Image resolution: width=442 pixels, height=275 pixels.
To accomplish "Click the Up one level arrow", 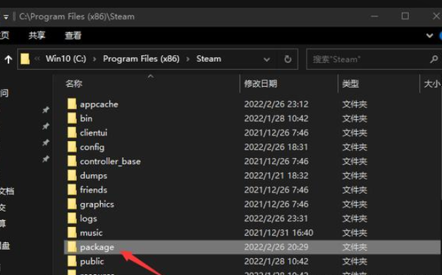I will pyautogui.click(x=8, y=59).
